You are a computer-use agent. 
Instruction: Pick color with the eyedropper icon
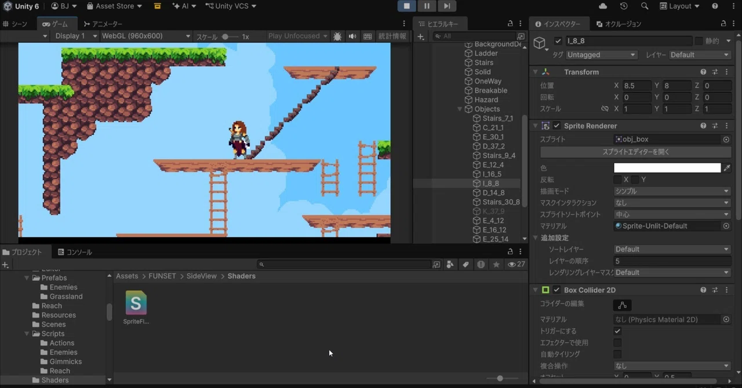pos(726,168)
